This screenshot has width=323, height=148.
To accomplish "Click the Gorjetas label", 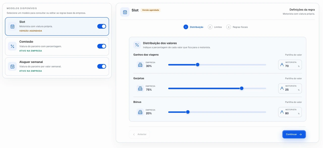I will pos(139,78).
